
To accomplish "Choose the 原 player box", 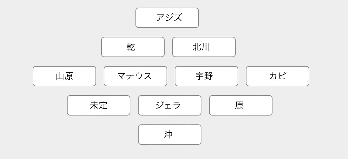I will coord(240,105).
